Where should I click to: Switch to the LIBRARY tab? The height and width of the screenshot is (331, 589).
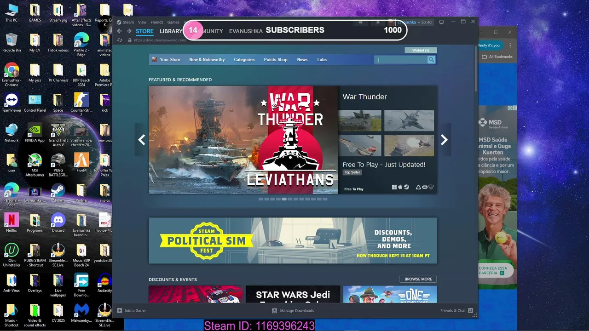click(x=171, y=31)
